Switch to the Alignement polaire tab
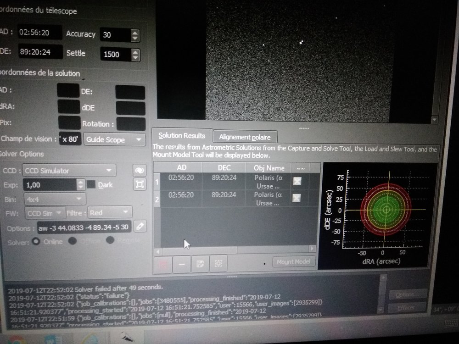 coord(245,137)
